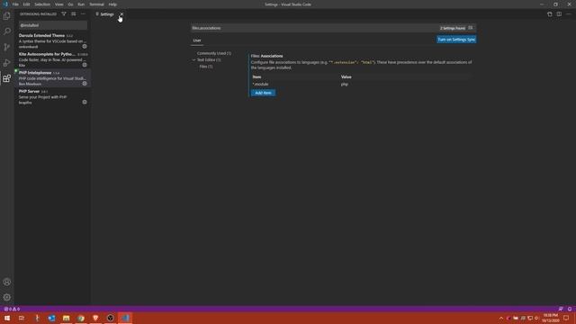
Task: Select the *.module item row
Action: coord(361,84)
